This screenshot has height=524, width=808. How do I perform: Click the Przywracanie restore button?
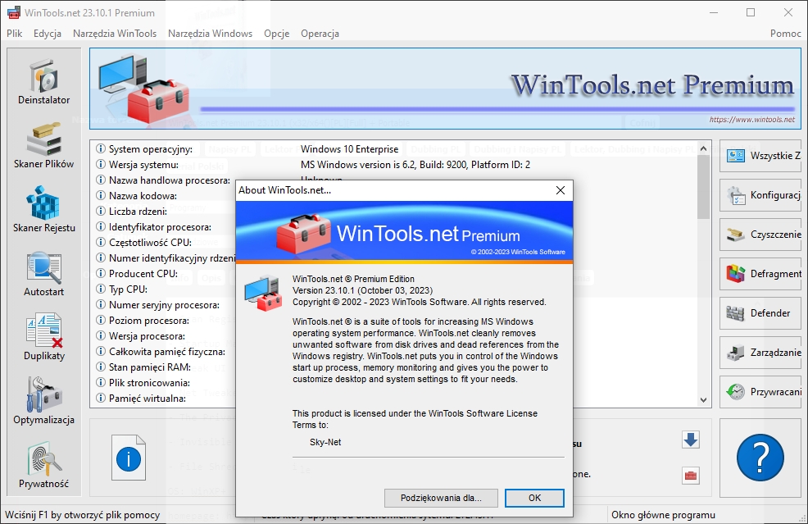click(760, 391)
